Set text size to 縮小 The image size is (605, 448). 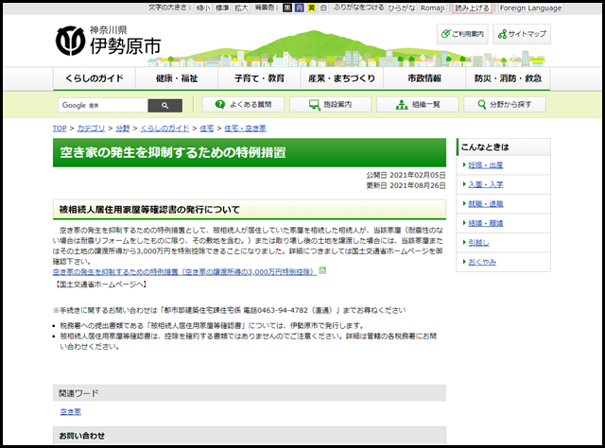tap(203, 8)
